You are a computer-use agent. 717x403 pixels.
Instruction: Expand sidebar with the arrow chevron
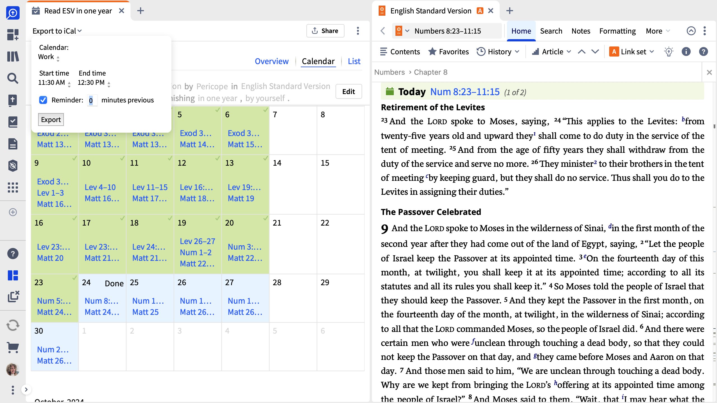pos(26,390)
